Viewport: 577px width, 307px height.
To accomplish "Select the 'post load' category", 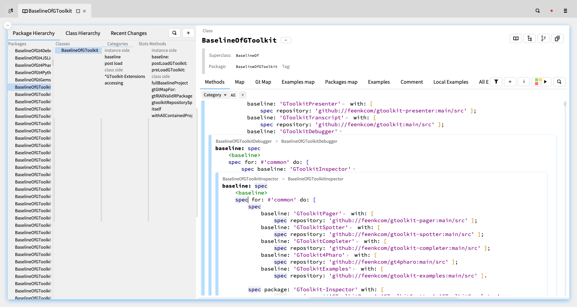I will coord(113,63).
